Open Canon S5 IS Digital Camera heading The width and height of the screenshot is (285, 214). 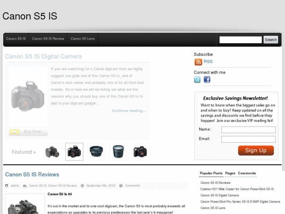44,57
